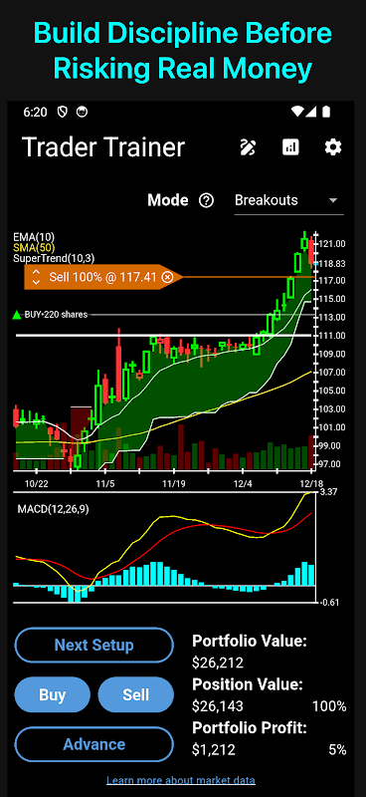The image size is (366, 797).
Task: Click the Next Setup button
Action: (93, 645)
